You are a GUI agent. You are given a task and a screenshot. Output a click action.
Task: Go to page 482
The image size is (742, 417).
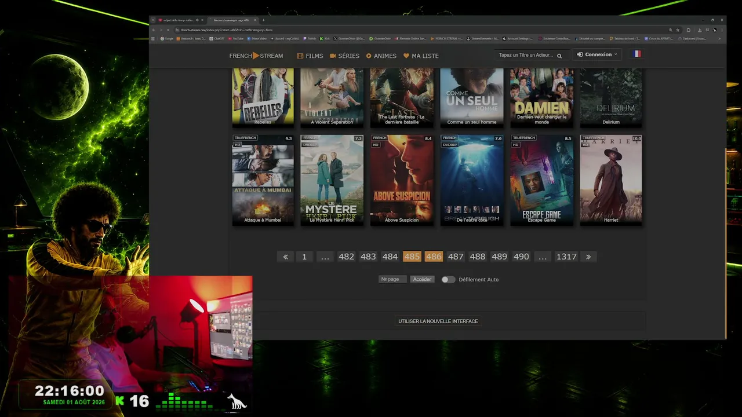pos(346,257)
